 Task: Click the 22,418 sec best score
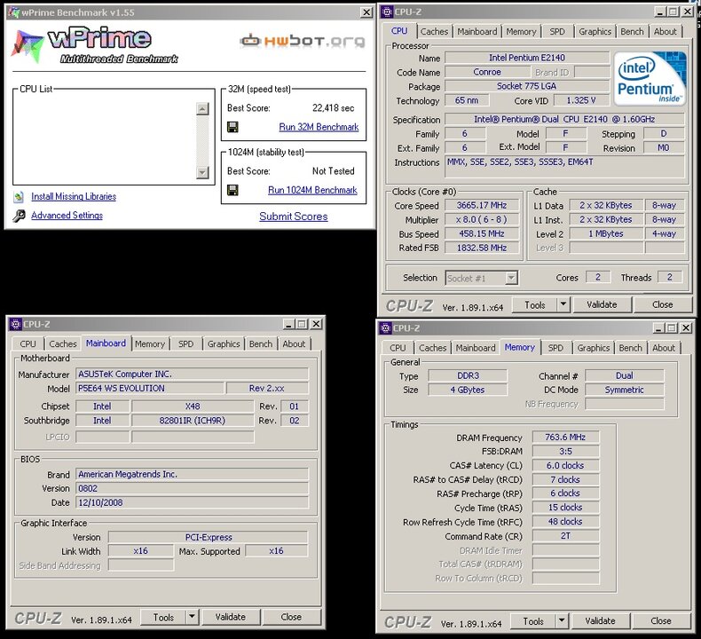(333, 108)
